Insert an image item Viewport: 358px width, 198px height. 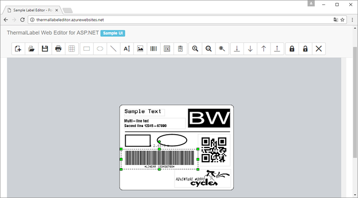coord(140,48)
